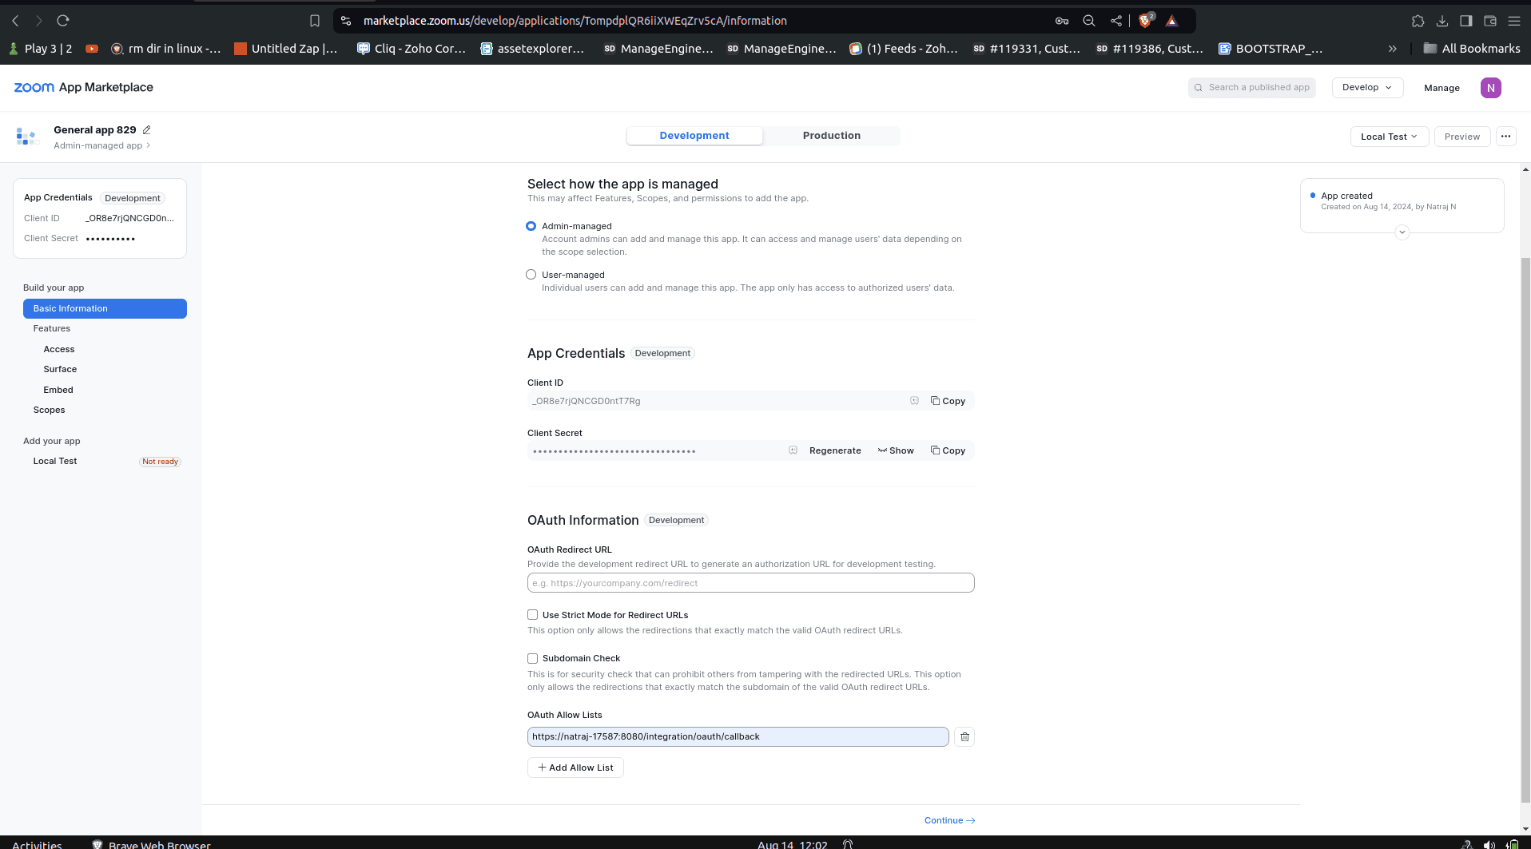Enable Strict Mode for Redirect URLs

coord(532,615)
